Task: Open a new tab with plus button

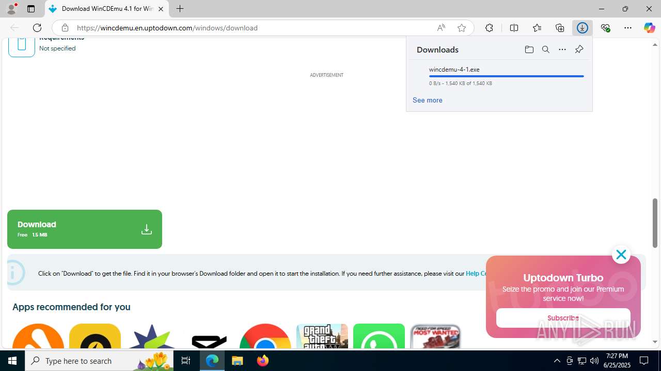Action: [x=180, y=9]
